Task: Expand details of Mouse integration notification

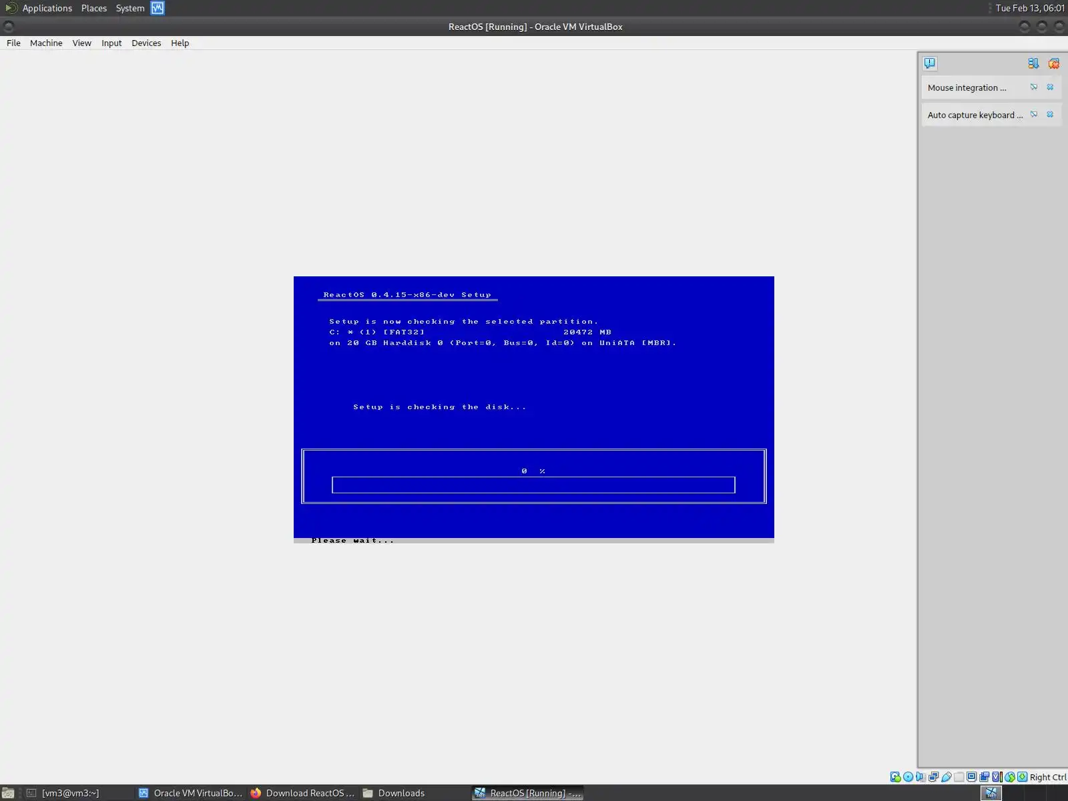Action: [x=1034, y=87]
